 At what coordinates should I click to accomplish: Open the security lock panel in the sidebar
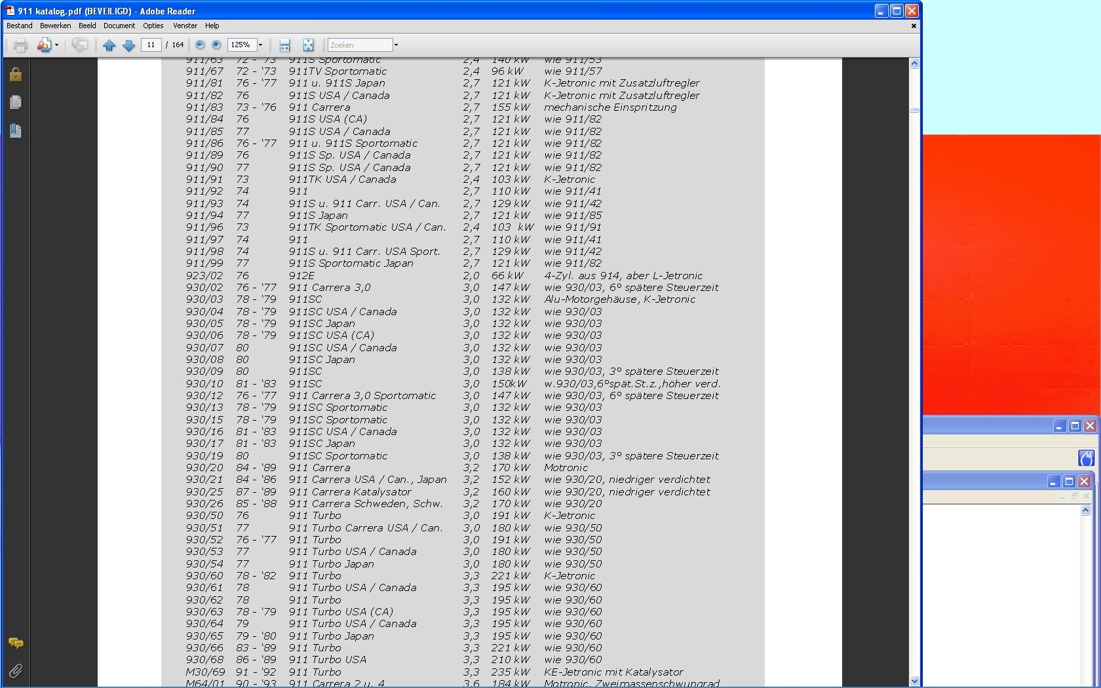coord(16,74)
